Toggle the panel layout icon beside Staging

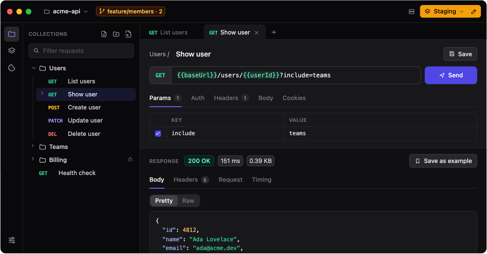click(412, 11)
